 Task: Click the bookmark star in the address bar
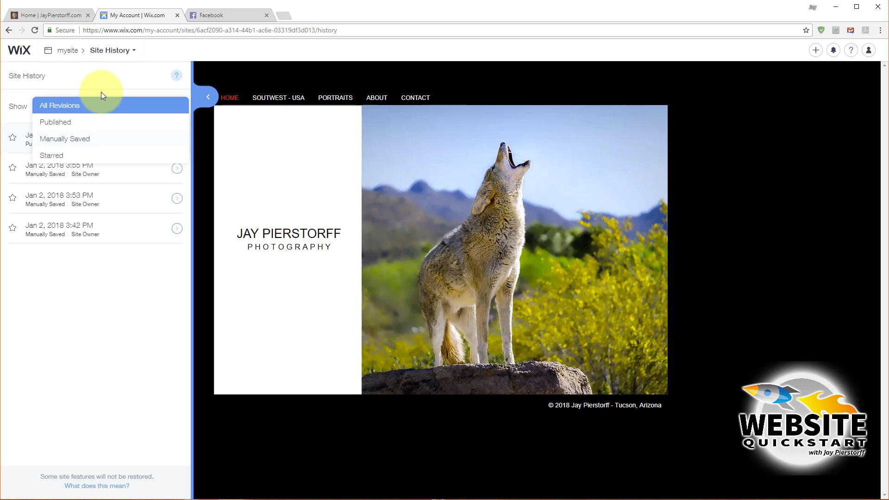(806, 30)
